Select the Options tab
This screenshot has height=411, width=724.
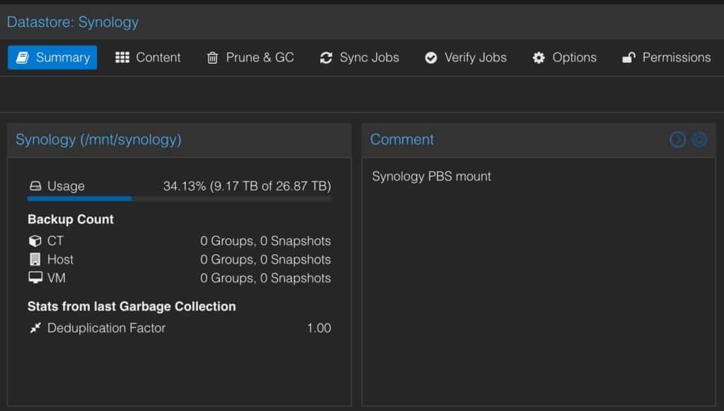574,58
